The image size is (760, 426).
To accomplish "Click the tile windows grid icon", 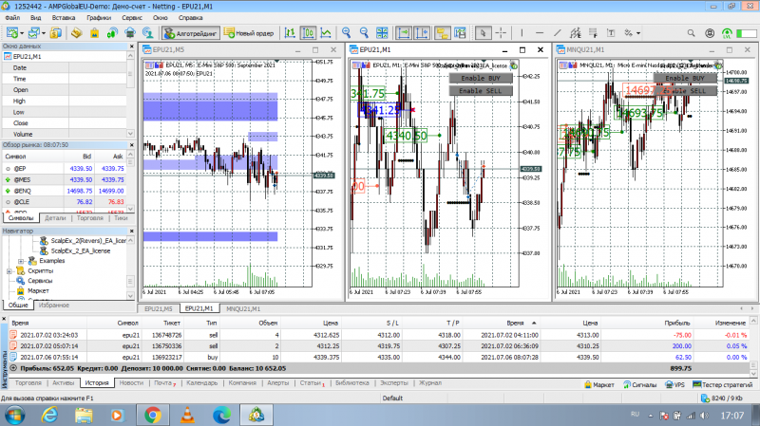I will 382,33.
